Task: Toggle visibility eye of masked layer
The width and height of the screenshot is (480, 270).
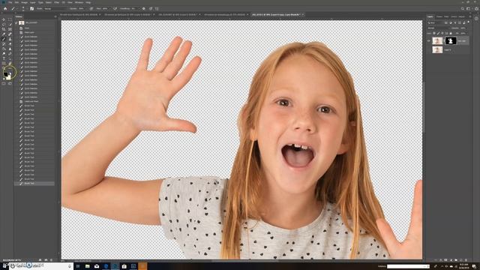Action: [428, 40]
